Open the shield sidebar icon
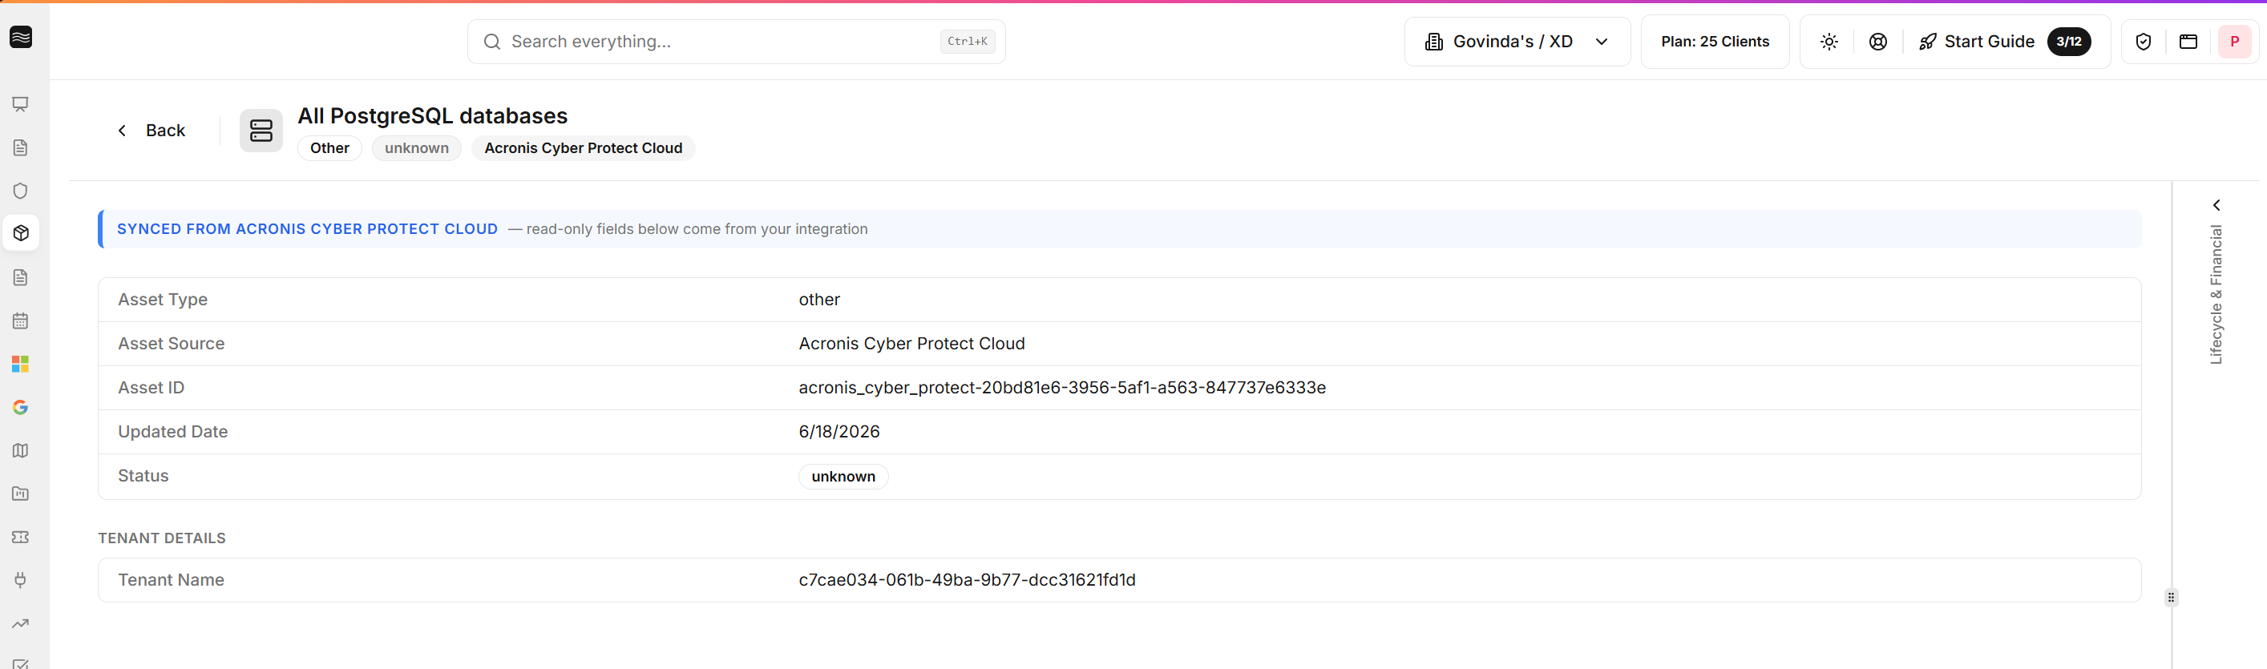 20,191
